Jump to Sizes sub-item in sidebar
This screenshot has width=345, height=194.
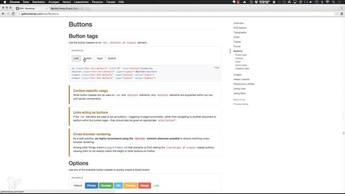click(238, 61)
